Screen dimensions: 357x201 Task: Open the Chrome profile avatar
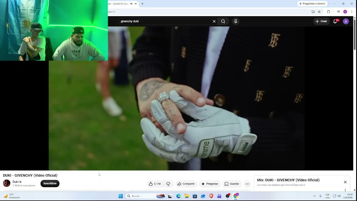[345, 12]
